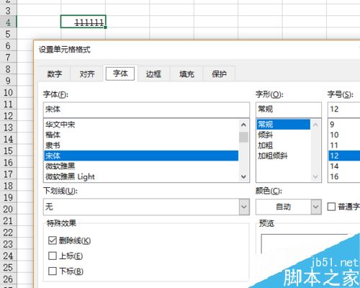Screen dimensions: 360x288
Task: Enable the 下标(B) subscript checkbox
Action: [53, 271]
